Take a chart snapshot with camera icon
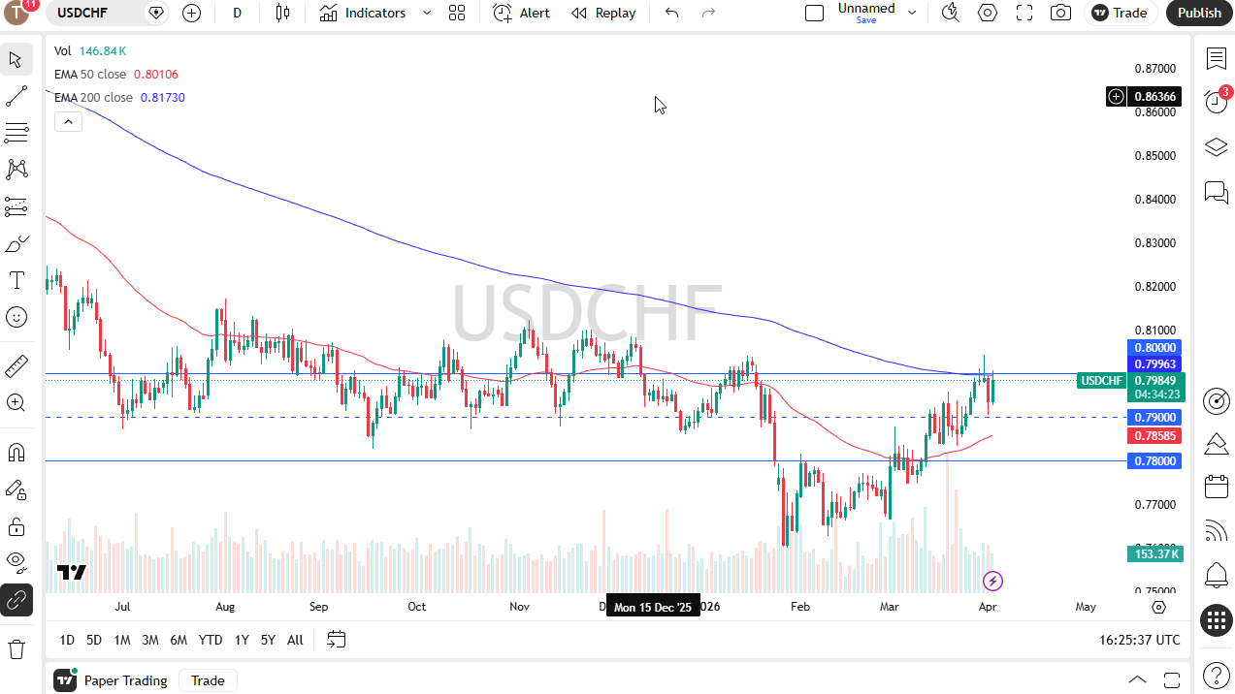Image resolution: width=1235 pixels, height=694 pixels. coord(1061,13)
